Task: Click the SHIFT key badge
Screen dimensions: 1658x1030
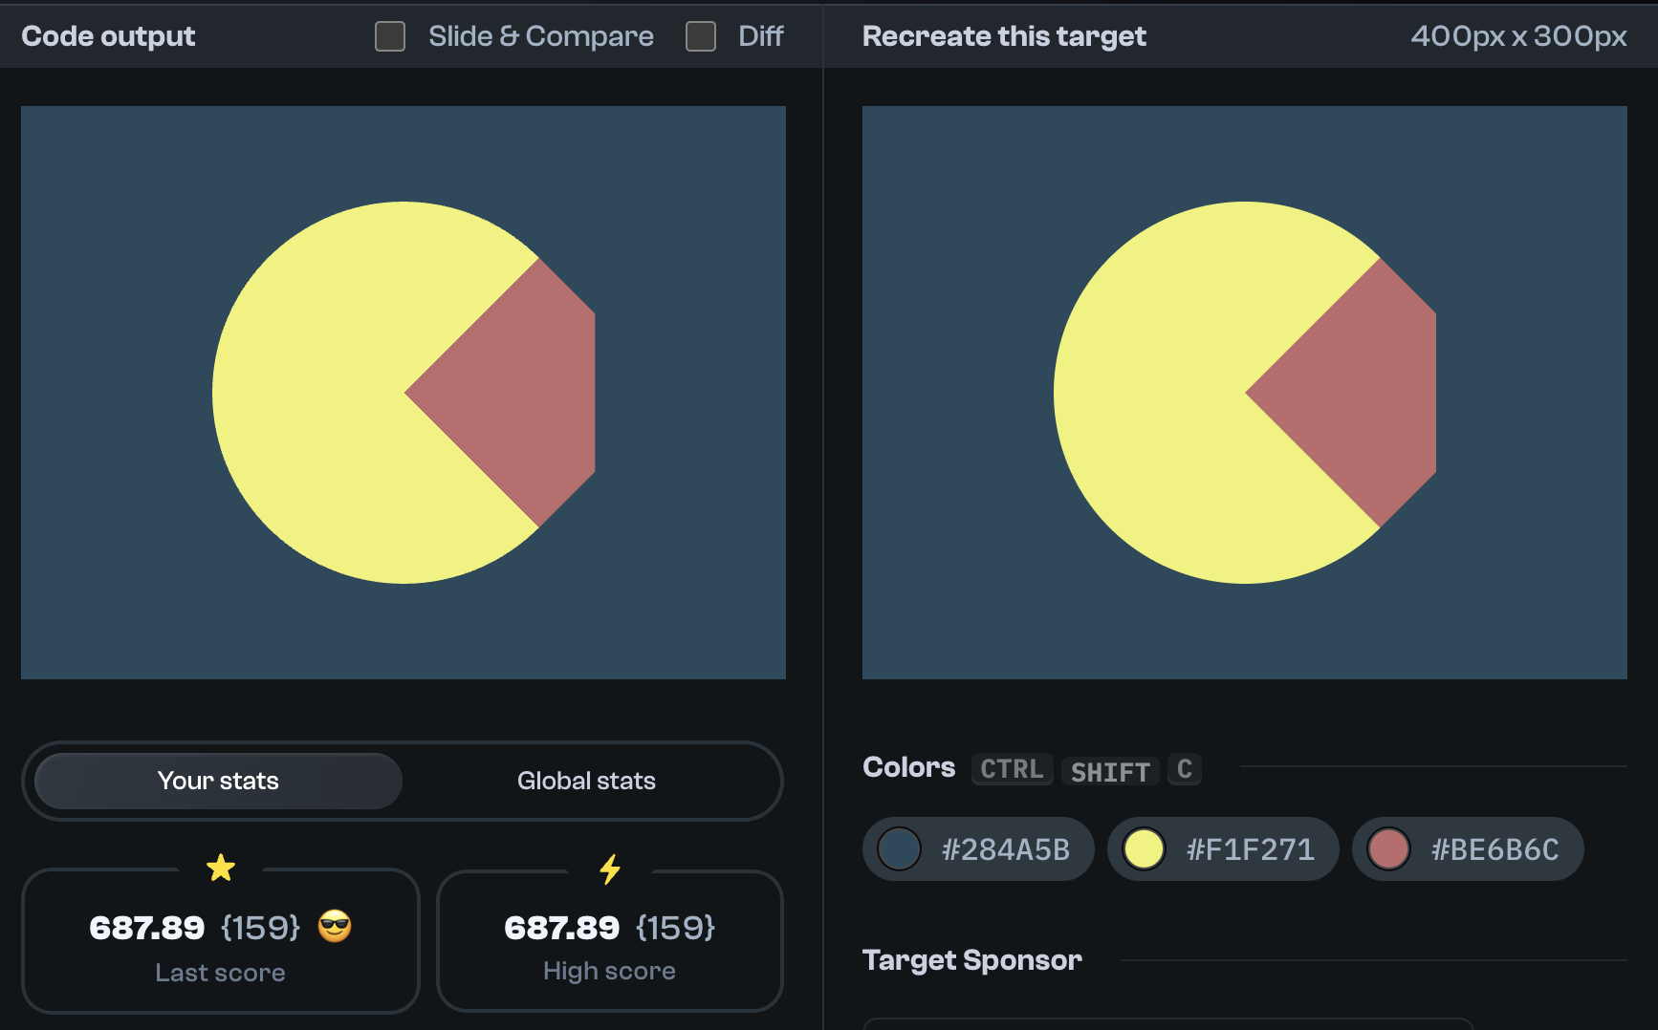Action: pyautogui.click(x=1110, y=771)
